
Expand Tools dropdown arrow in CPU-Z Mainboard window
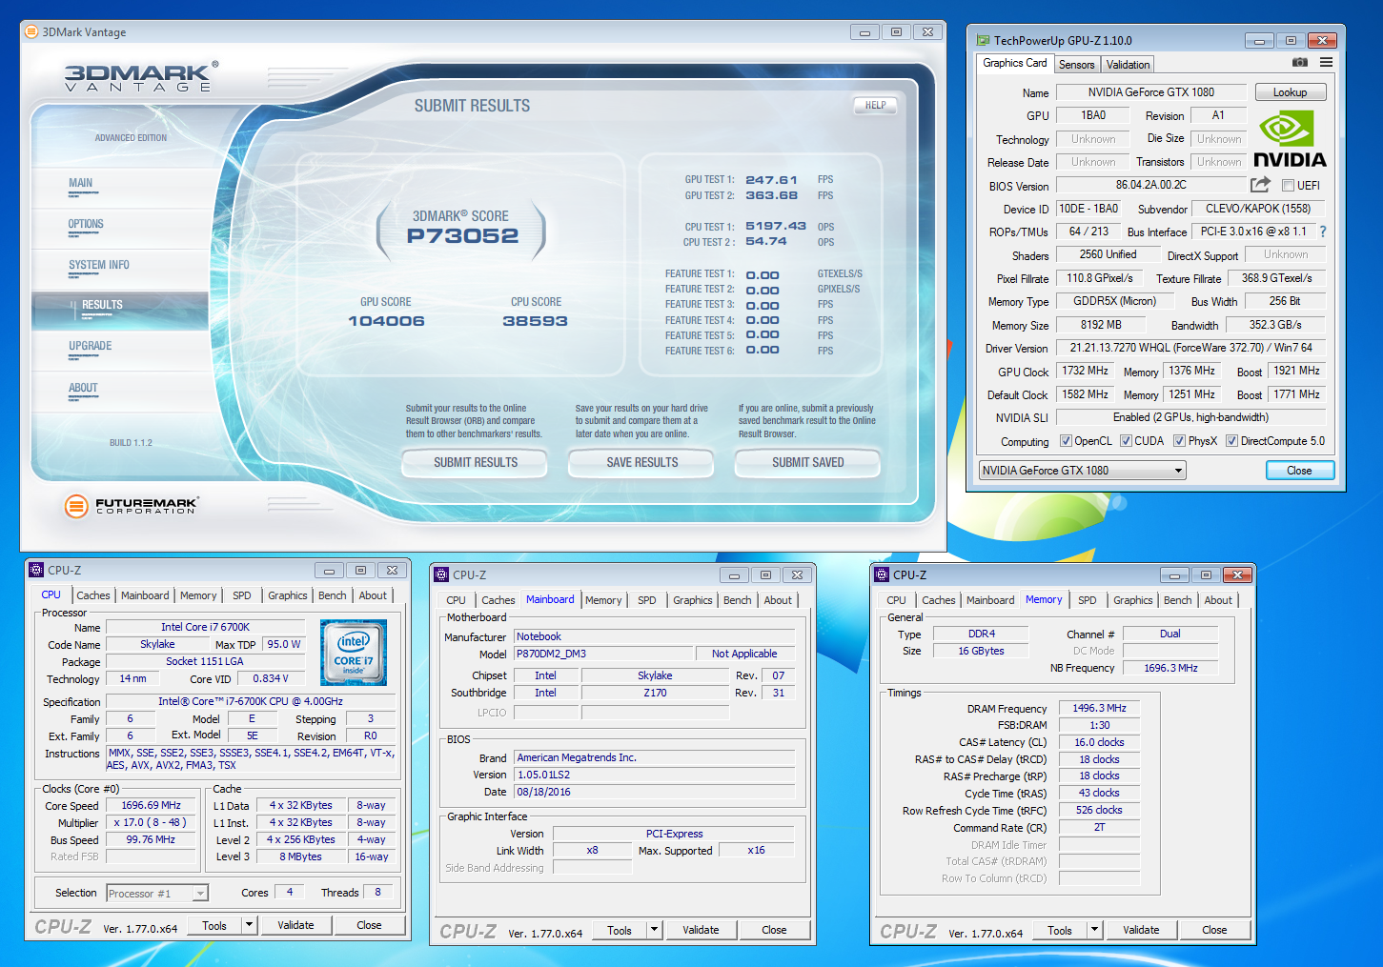654,930
